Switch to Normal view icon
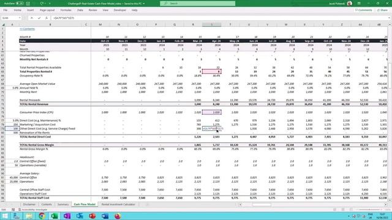 334,210
